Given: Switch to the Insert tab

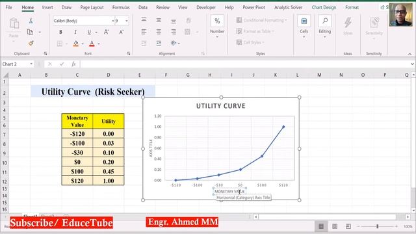Looking at the screenshot, I should [47, 7].
